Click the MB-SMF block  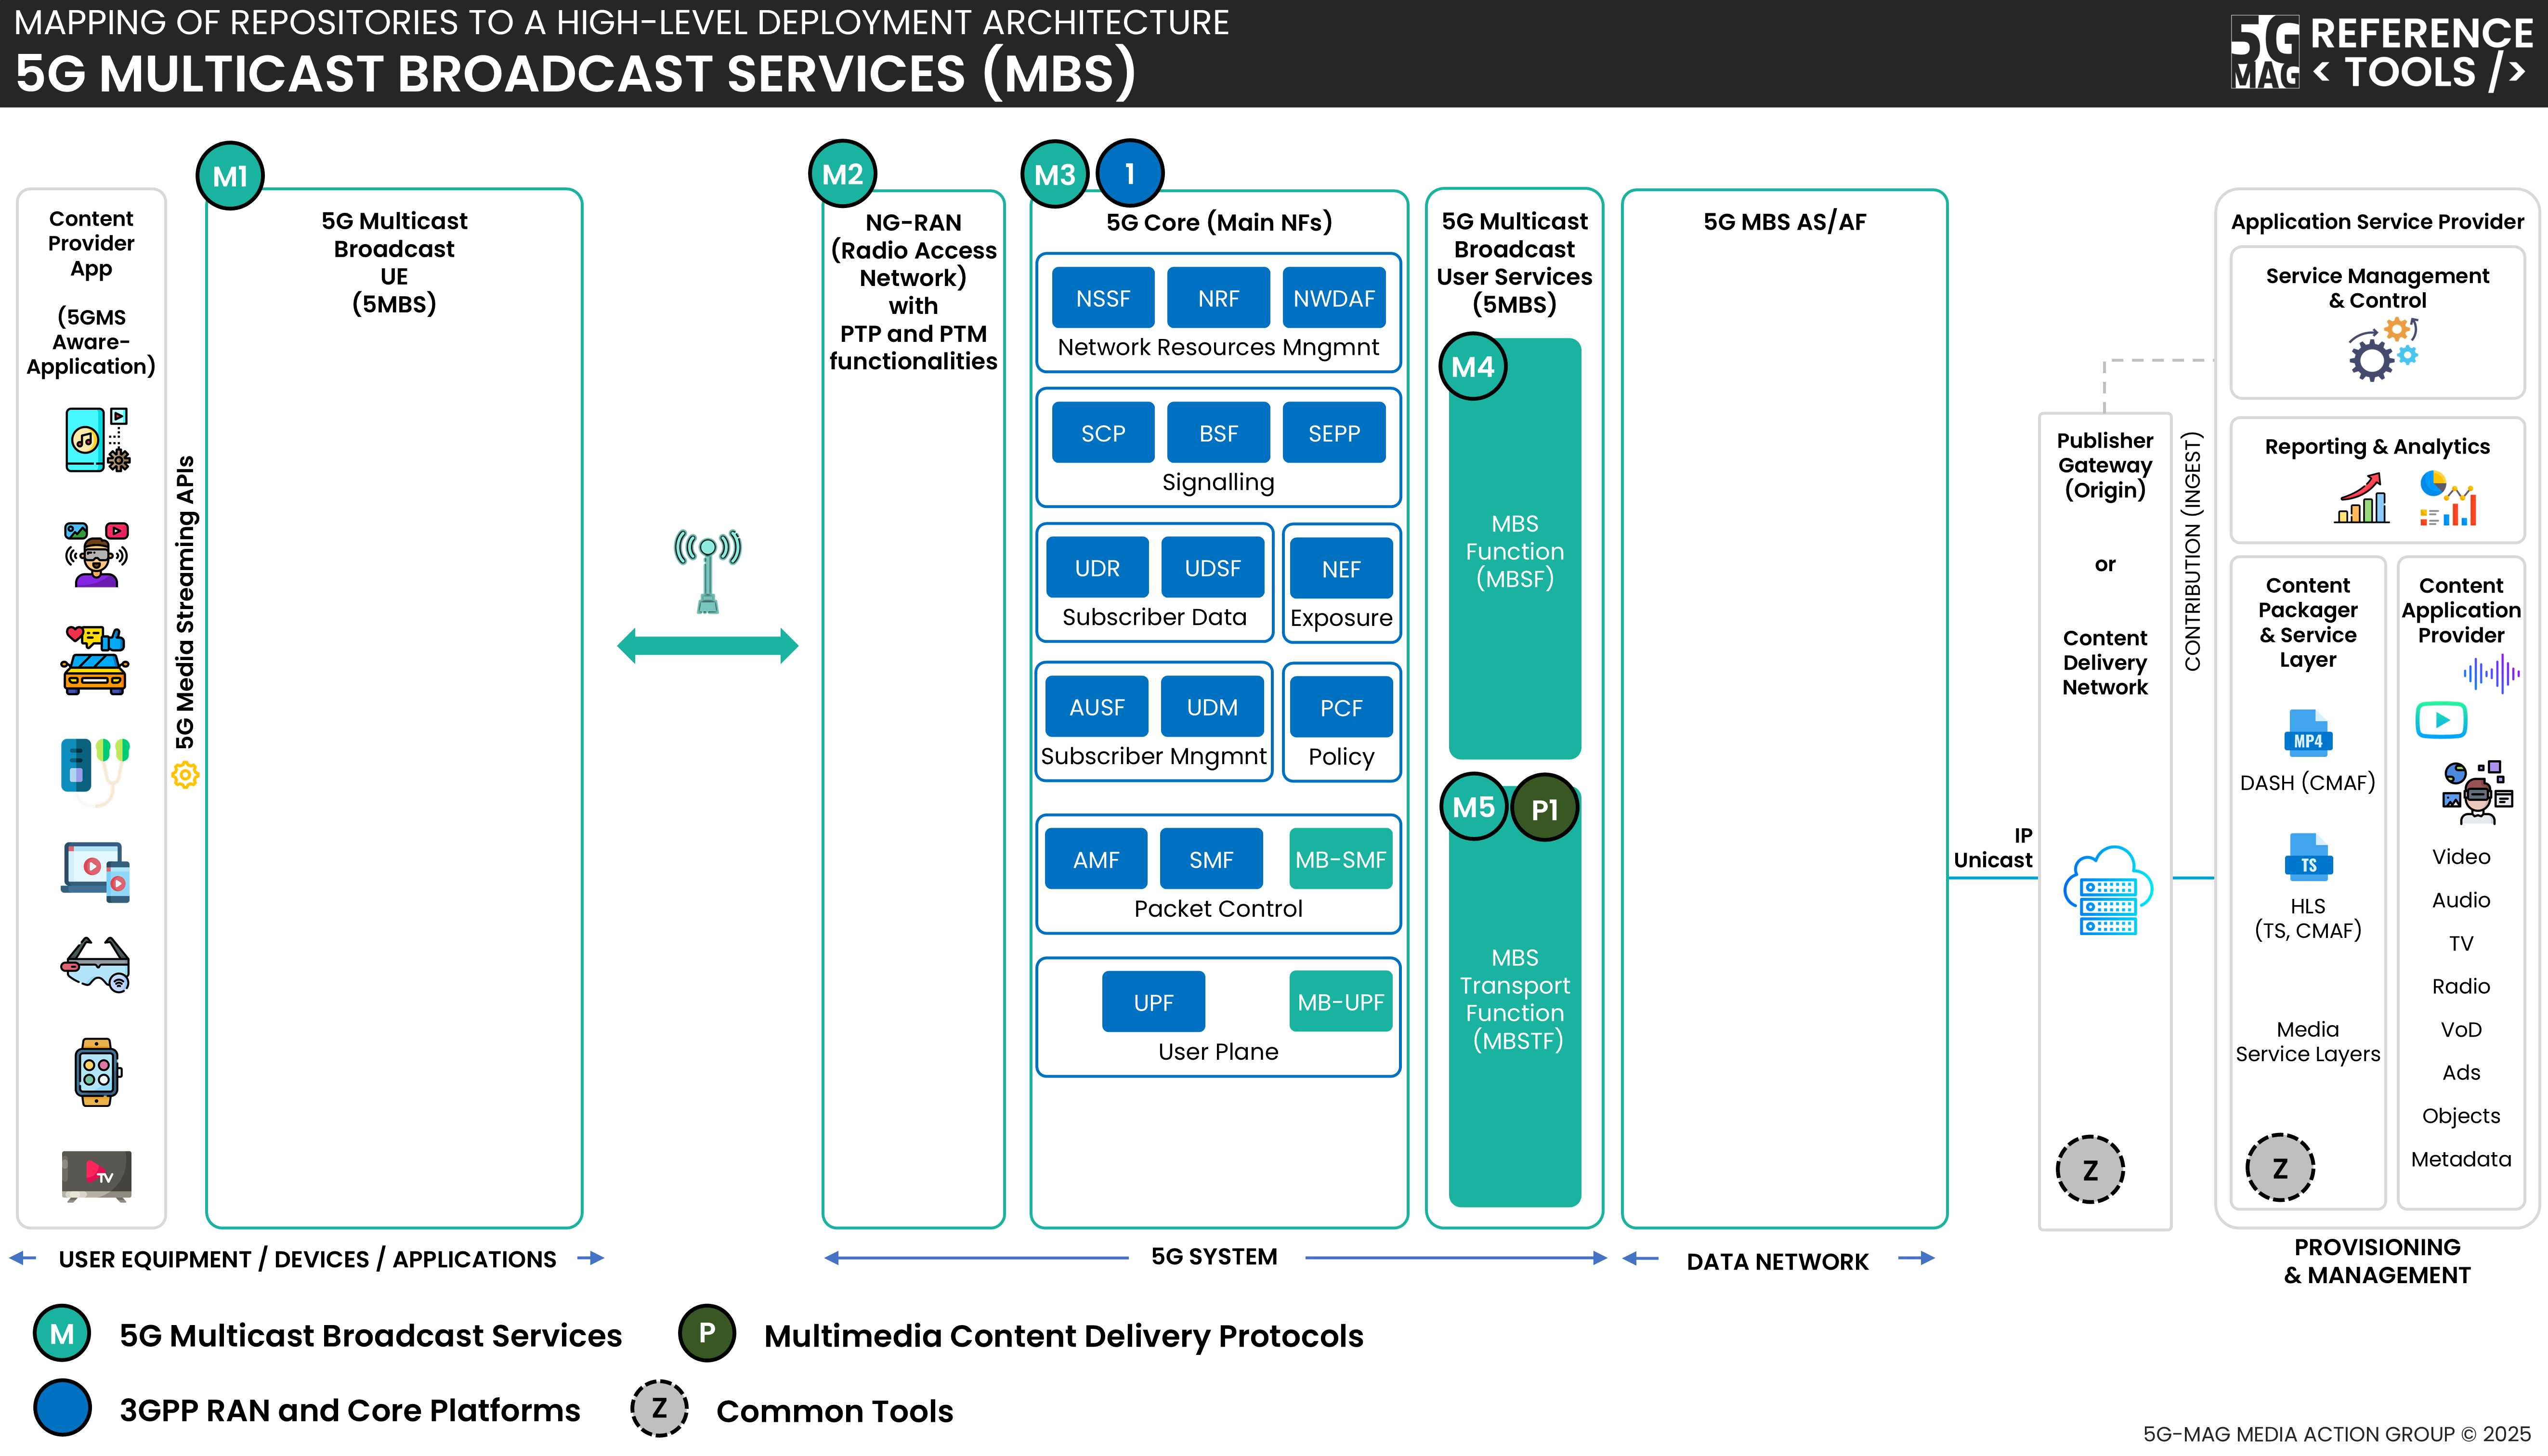pos(1340,859)
